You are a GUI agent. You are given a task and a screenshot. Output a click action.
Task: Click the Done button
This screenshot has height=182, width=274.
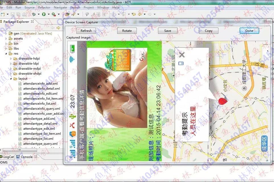pos(249,31)
